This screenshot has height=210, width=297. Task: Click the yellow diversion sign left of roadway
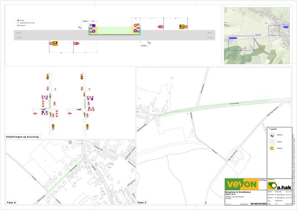[x=55, y=43]
